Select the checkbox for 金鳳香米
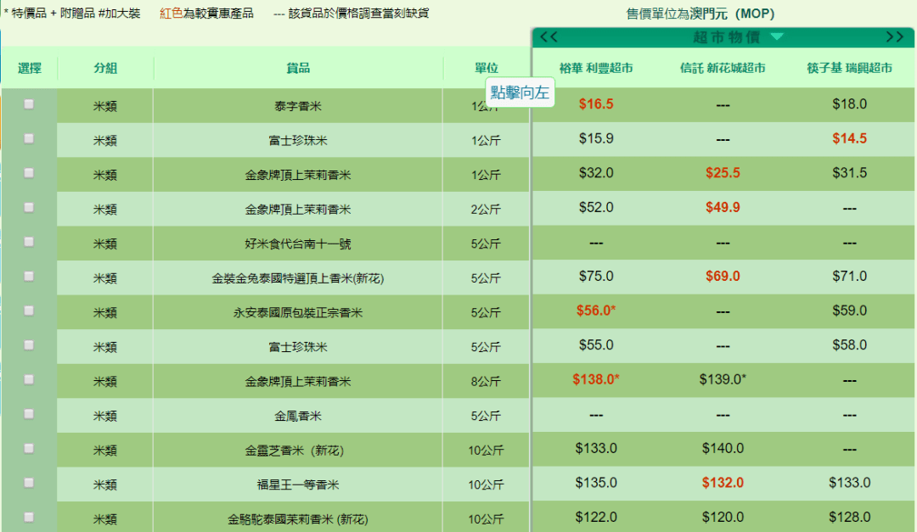Viewport: 917px width, 532px height. tap(27, 416)
